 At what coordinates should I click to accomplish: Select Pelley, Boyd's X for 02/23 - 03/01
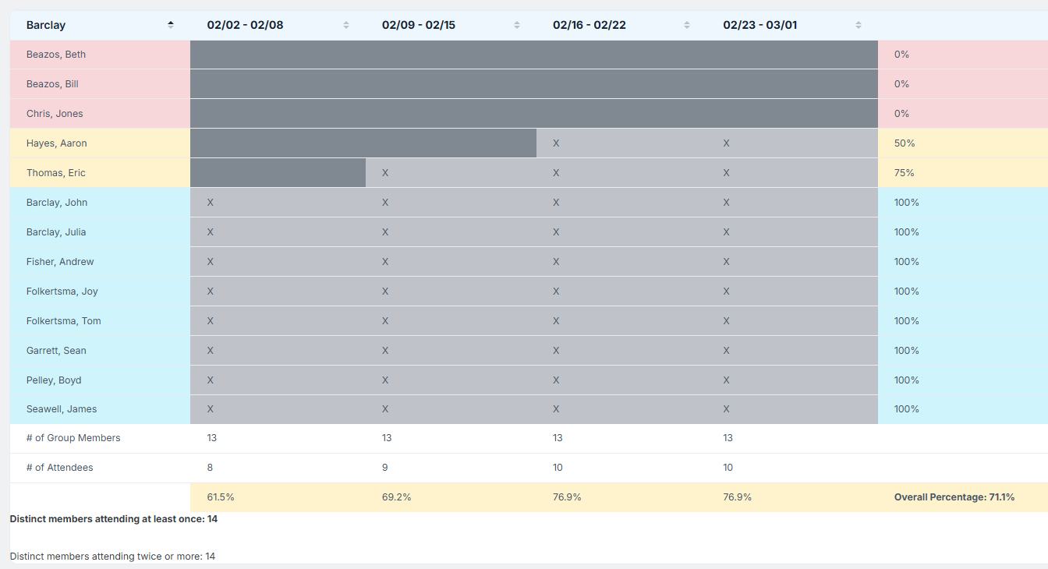click(726, 380)
